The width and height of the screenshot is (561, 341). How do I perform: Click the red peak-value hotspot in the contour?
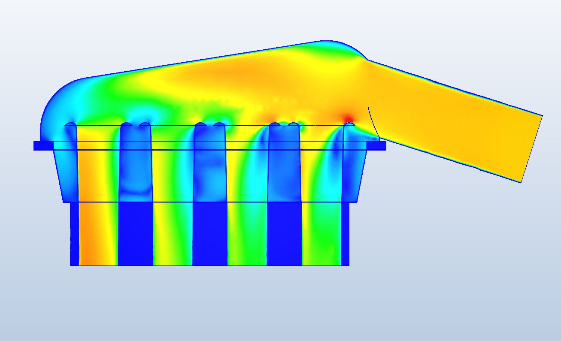pos(348,119)
